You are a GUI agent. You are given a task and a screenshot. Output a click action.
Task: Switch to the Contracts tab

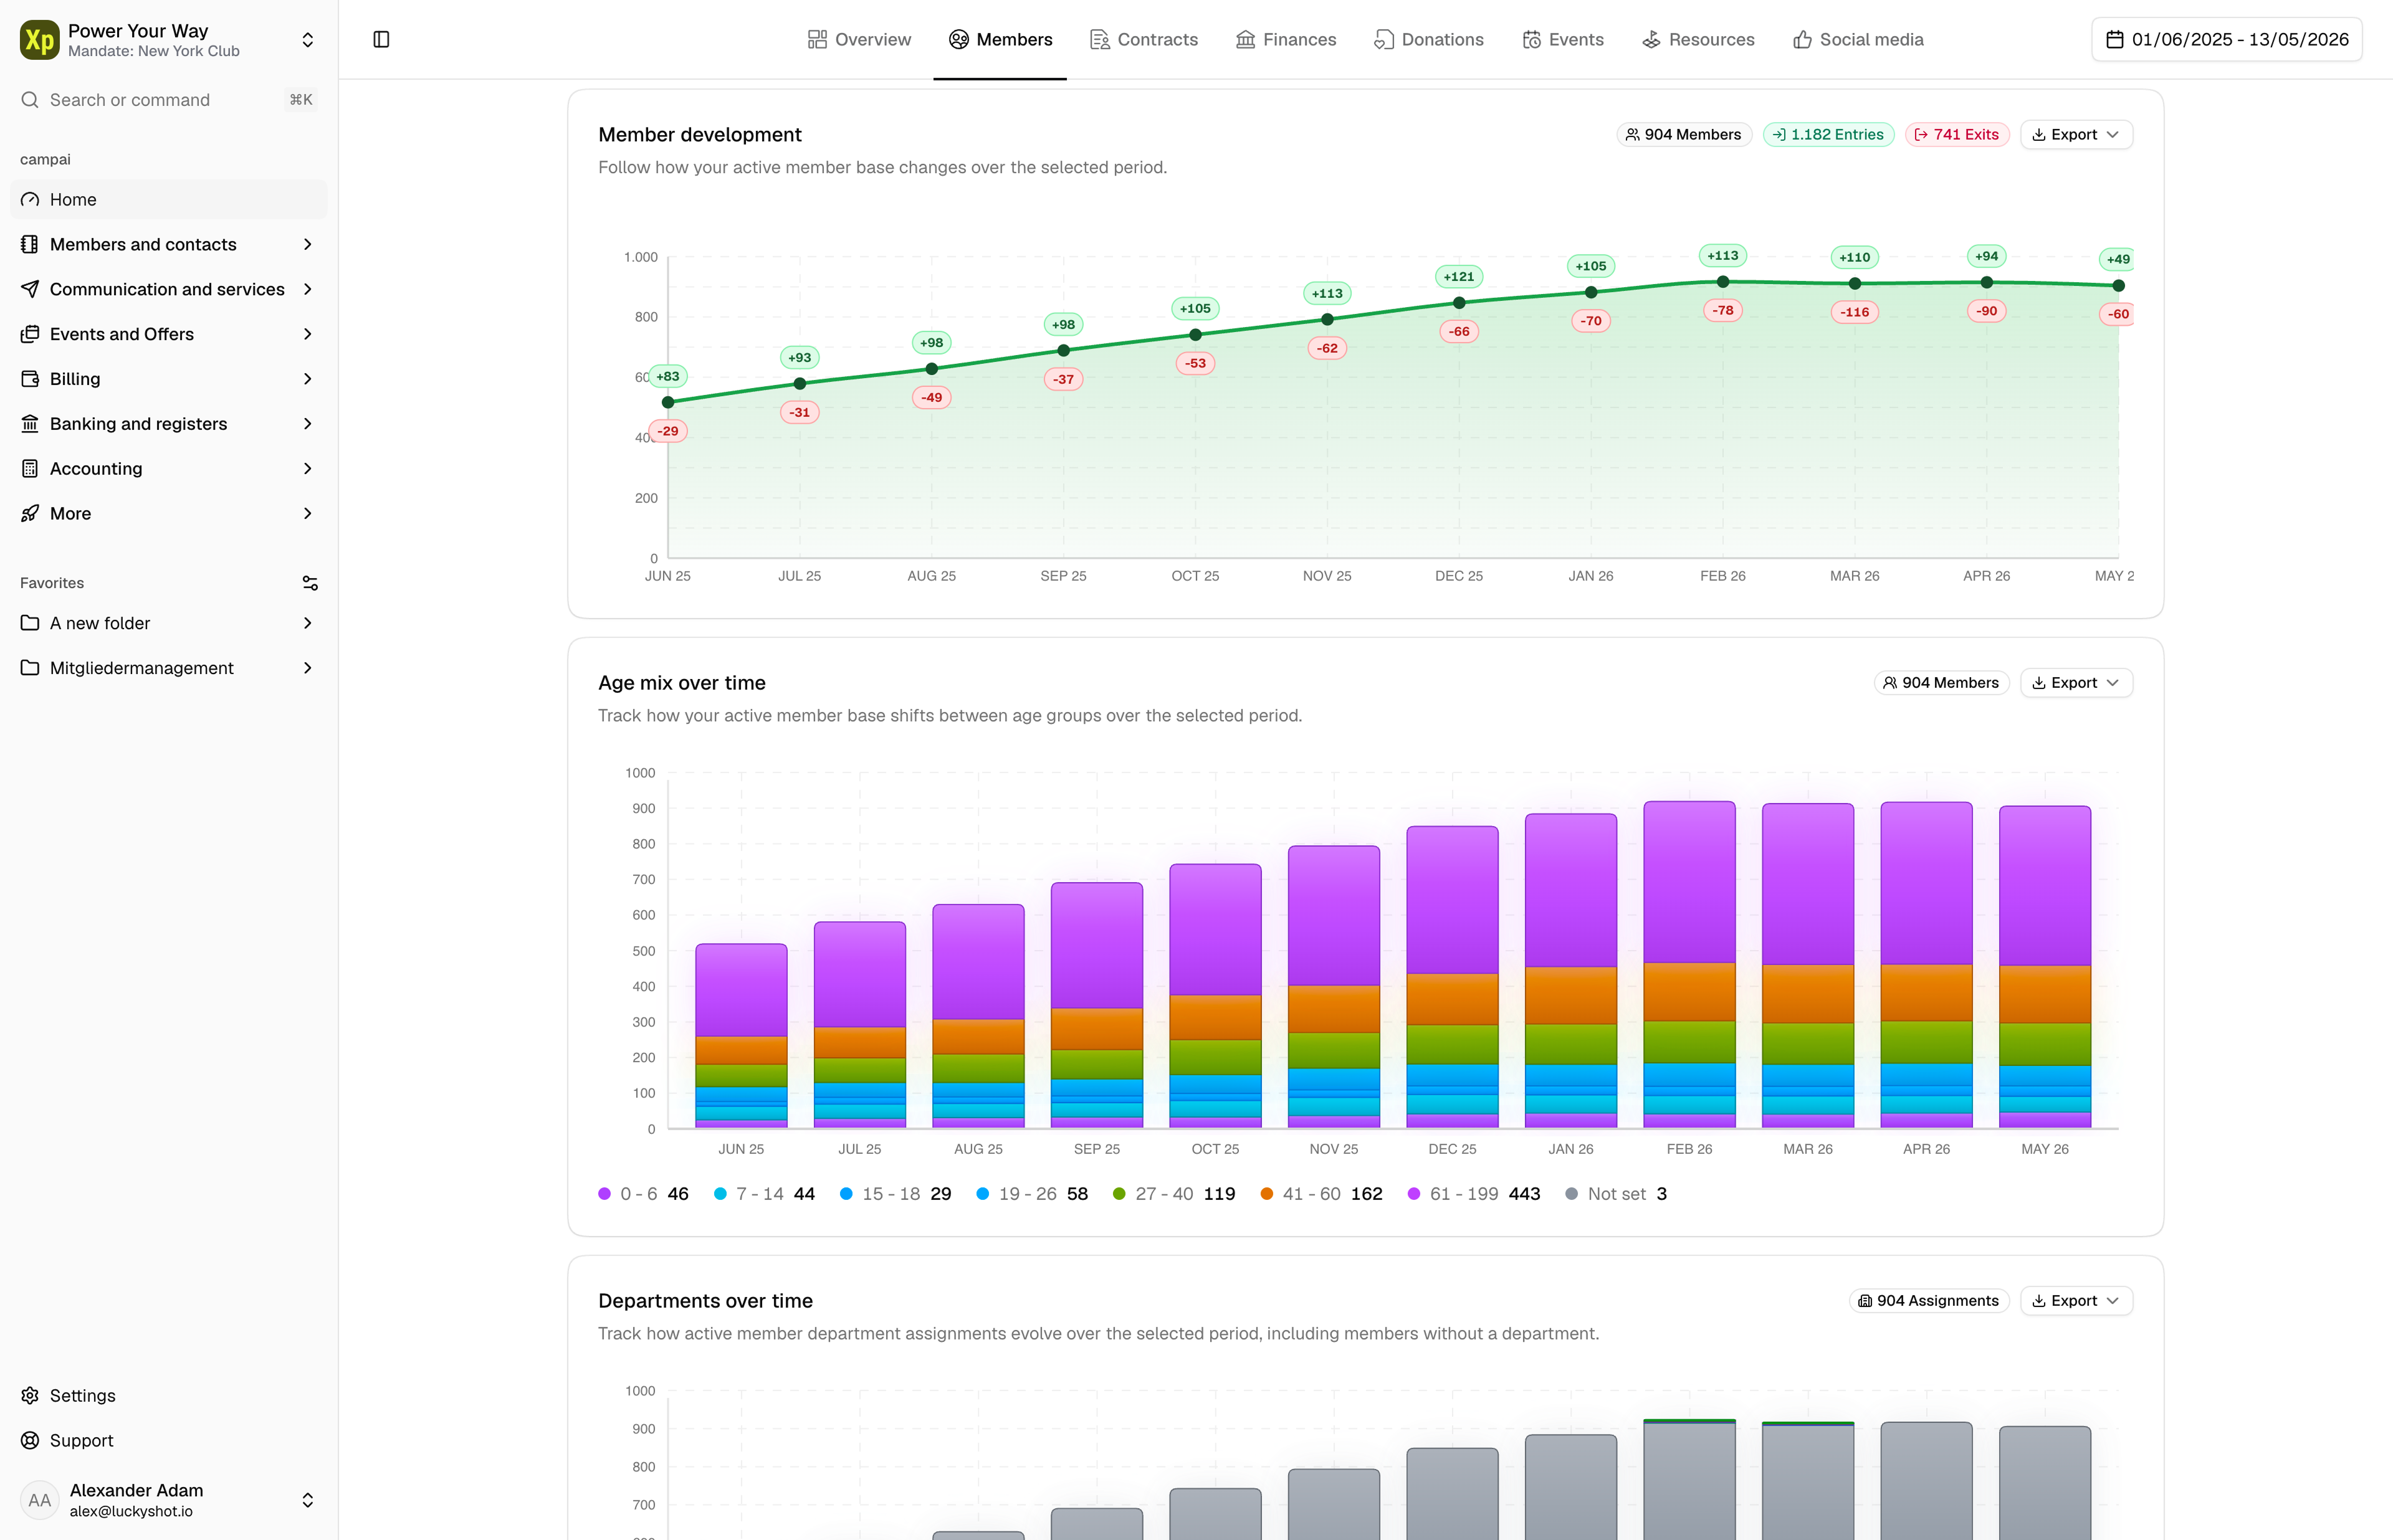[x=1144, y=40]
